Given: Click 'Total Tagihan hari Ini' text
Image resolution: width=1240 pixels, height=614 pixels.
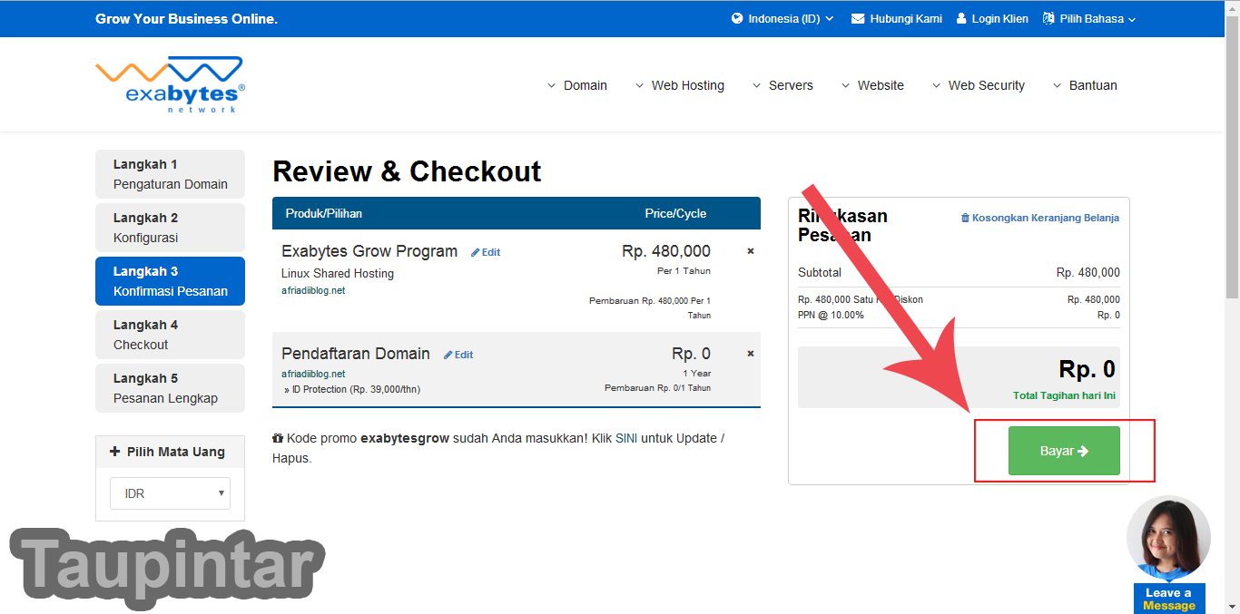Looking at the screenshot, I should (x=1064, y=395).
